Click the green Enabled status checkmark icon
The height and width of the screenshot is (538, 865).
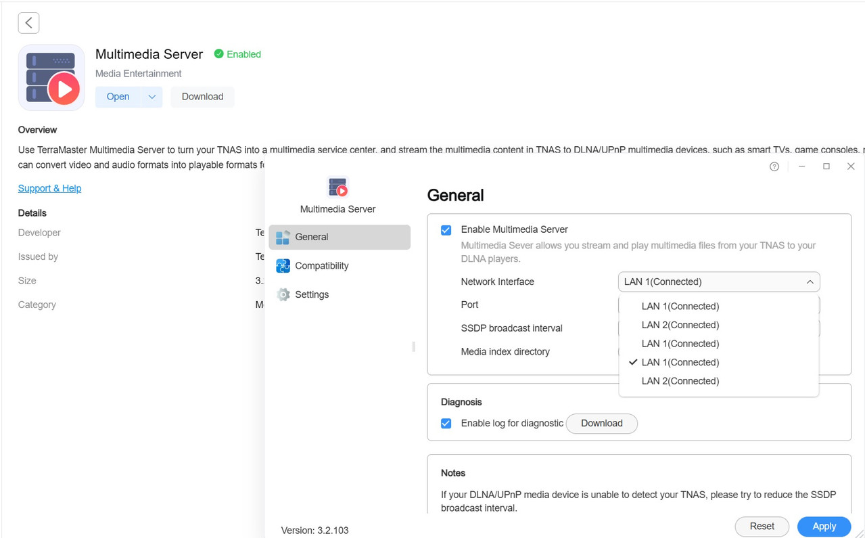point(218,54)
